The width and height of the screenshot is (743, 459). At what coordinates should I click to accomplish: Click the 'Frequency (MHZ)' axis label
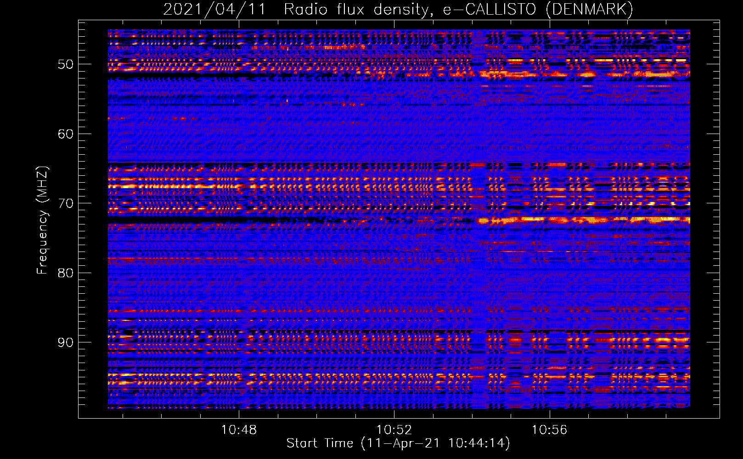(42, 220)
